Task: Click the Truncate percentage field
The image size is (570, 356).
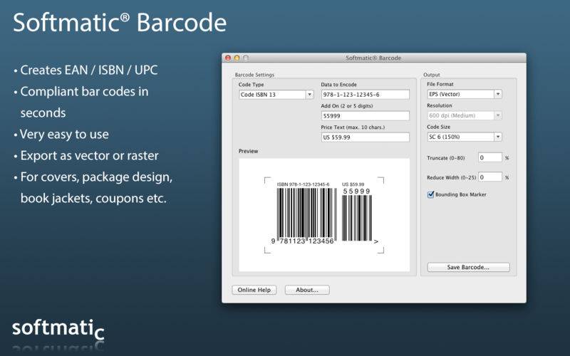Action: [489, 157]
